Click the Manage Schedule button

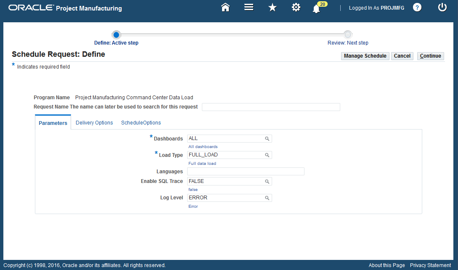365,56
